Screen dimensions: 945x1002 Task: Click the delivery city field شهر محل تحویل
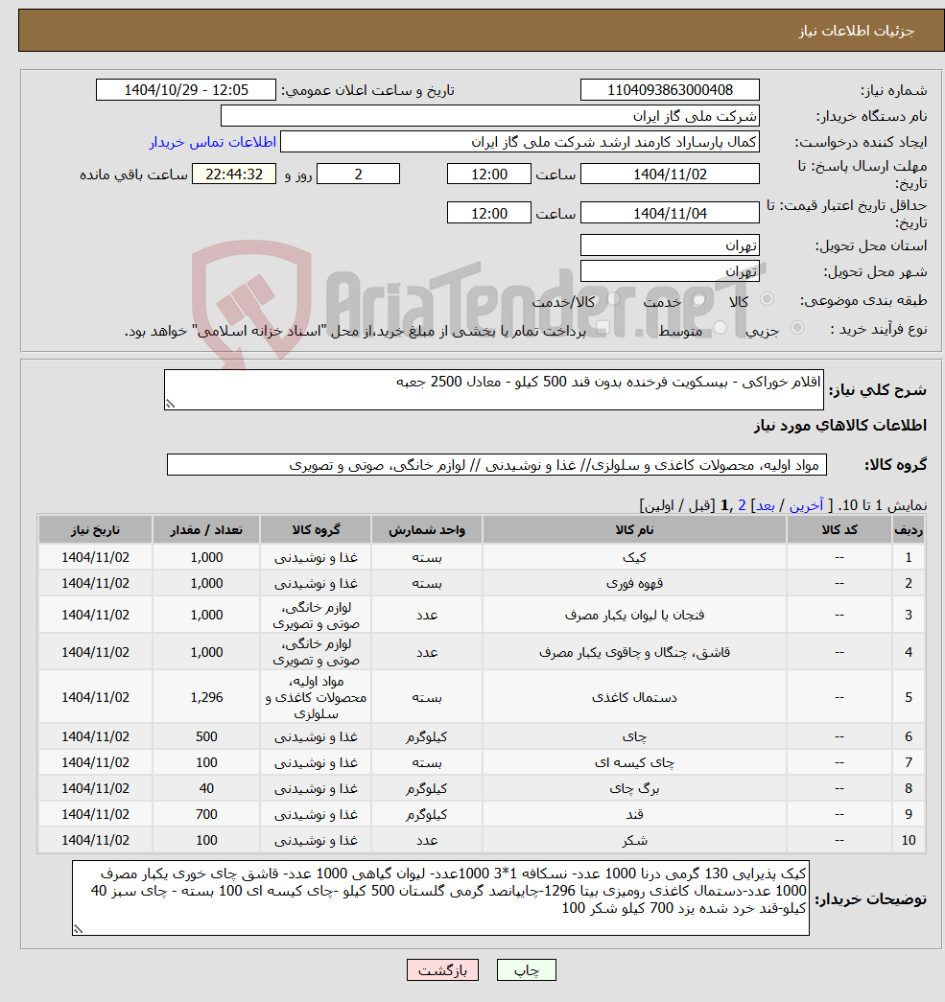click(670, 271)
